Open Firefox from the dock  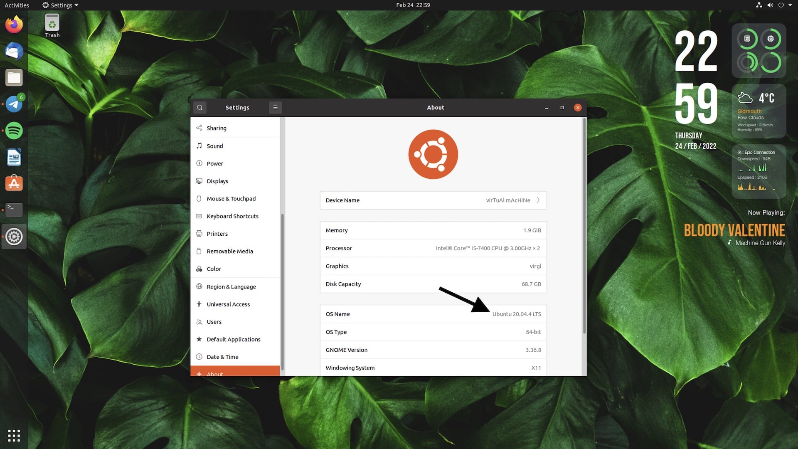(x=14, y=24)
